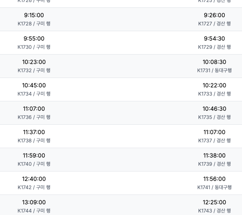Click the 9:54:30 K1729 경산 행 entry
This screenshot has width=242, height=215.
pyautogui.click(x=215, y=43)
